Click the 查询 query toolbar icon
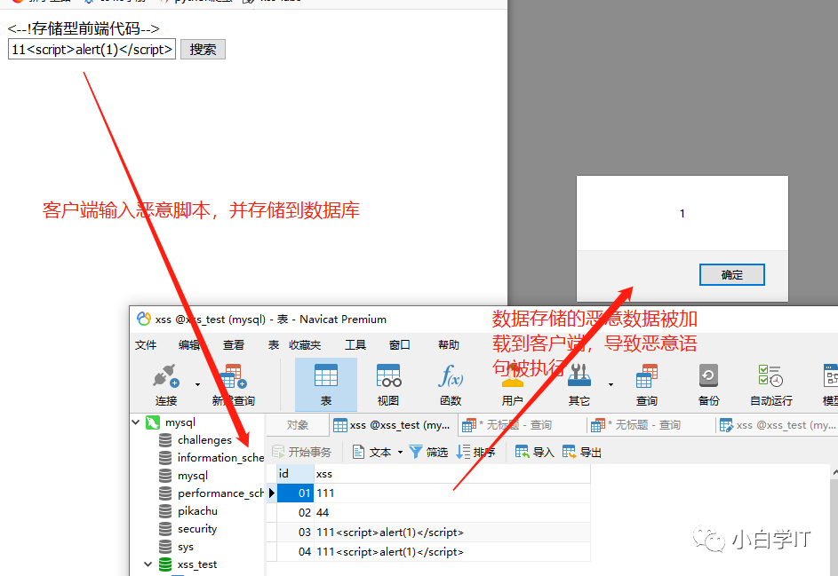Screen dimensions: 838x576 [x=647, y=375]
